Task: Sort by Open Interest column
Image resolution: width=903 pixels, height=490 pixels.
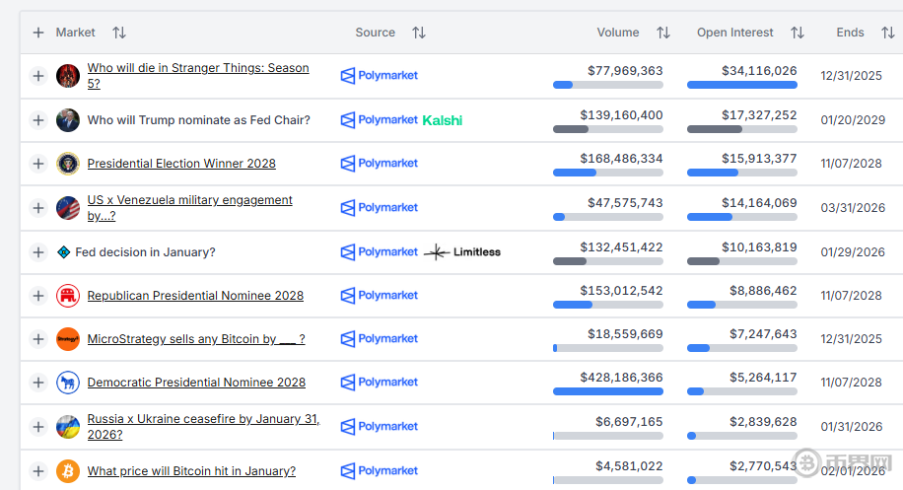Action: tap(798, 33)
